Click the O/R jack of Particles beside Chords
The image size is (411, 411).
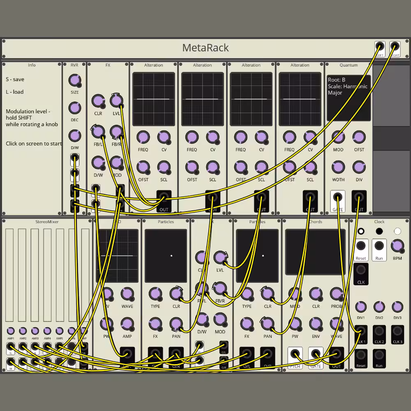pyautogui.click(x=268, y=354)
